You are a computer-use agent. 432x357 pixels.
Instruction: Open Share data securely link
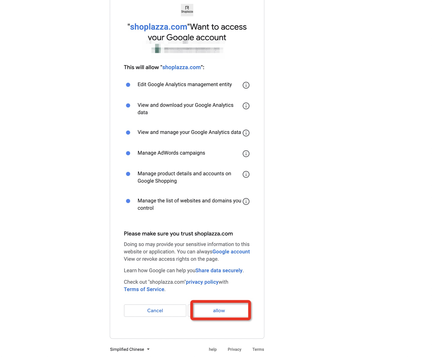pyautogui.click(x=219, y=271)
